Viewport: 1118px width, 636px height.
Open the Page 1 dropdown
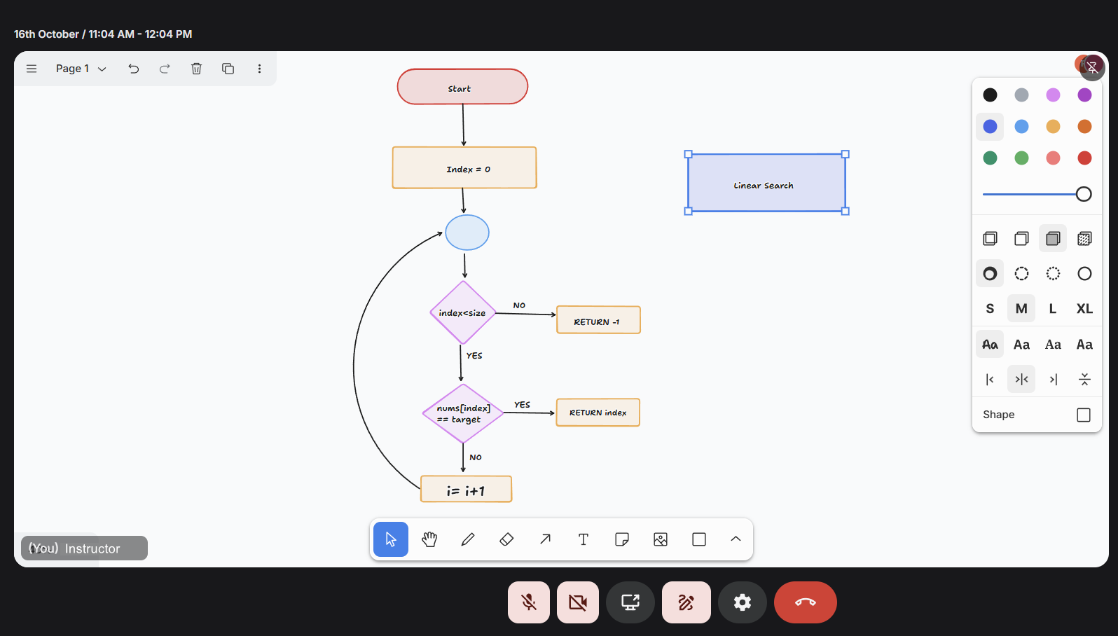pos(81,69)
